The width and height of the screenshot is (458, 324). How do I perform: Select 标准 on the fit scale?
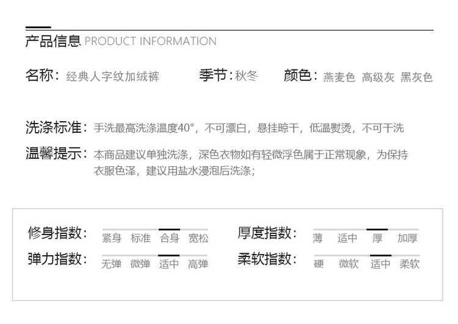(x=140, y=238)
